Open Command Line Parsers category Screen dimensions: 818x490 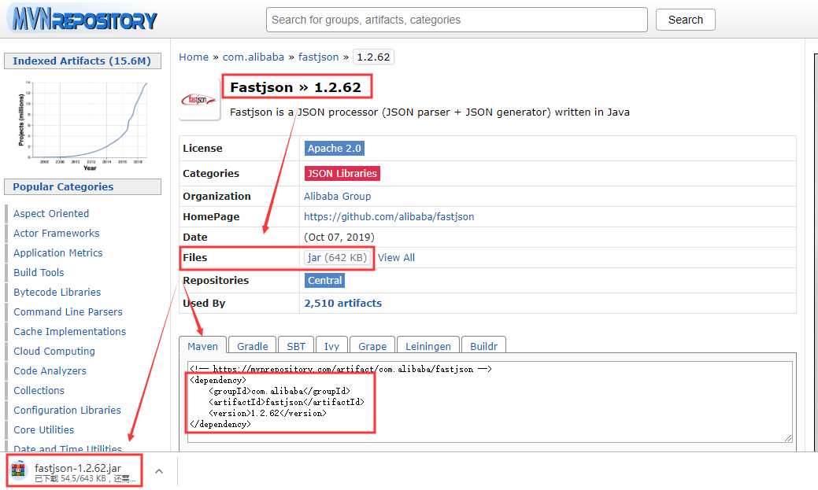pyautogui.click(x=68, y=311)
